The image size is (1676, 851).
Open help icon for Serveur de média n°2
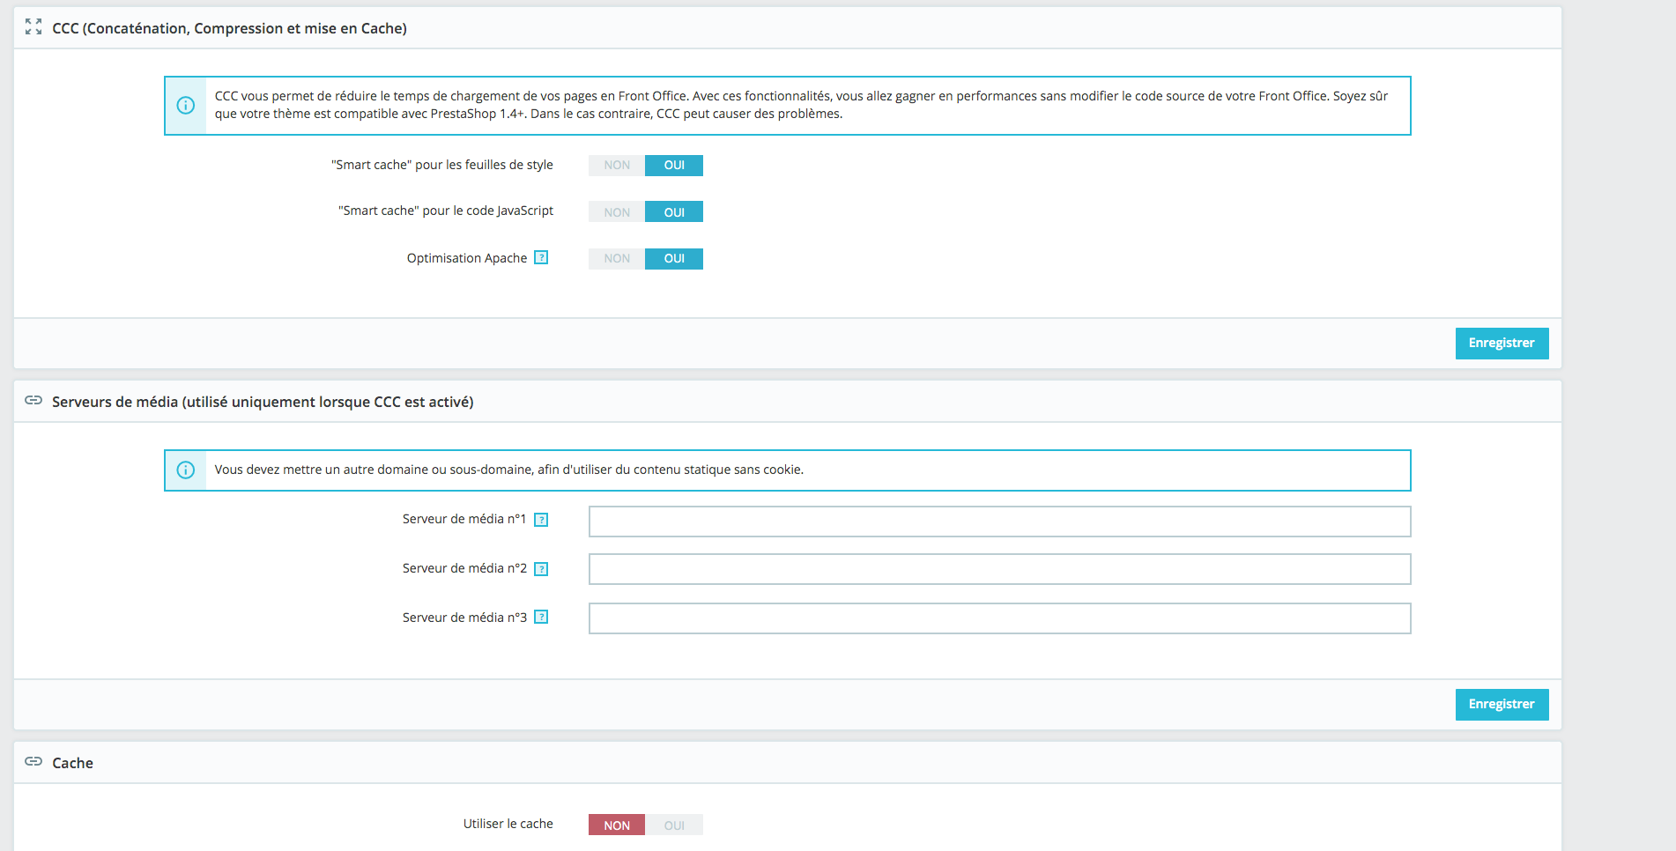tap(542, 569)
